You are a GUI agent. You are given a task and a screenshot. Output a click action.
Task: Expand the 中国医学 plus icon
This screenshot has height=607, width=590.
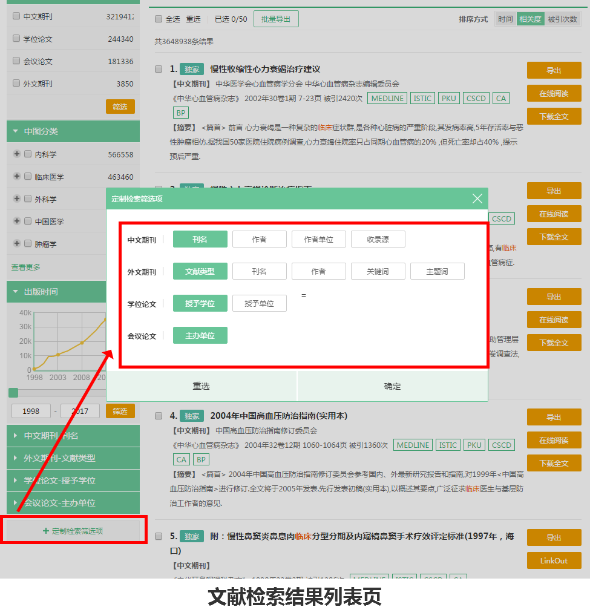click(17, 221)
